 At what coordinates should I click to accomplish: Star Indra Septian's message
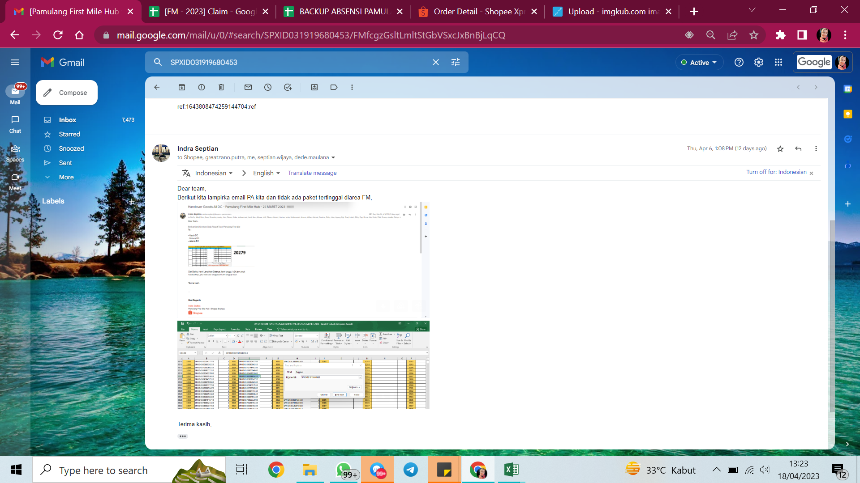[x=780, y=148]
